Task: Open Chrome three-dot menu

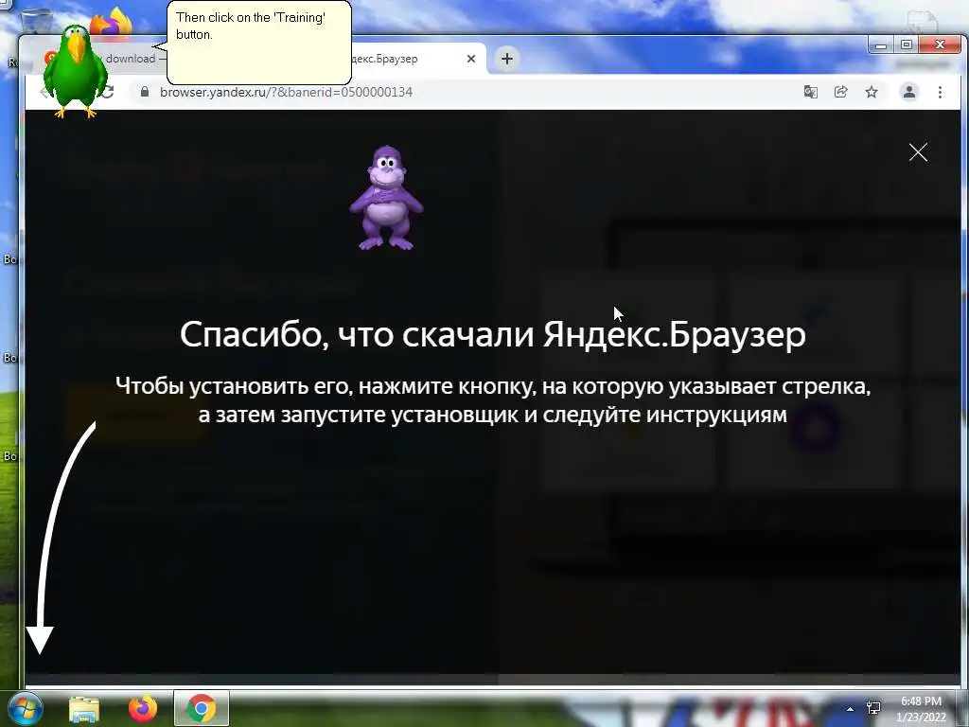Action: (940, 92)
